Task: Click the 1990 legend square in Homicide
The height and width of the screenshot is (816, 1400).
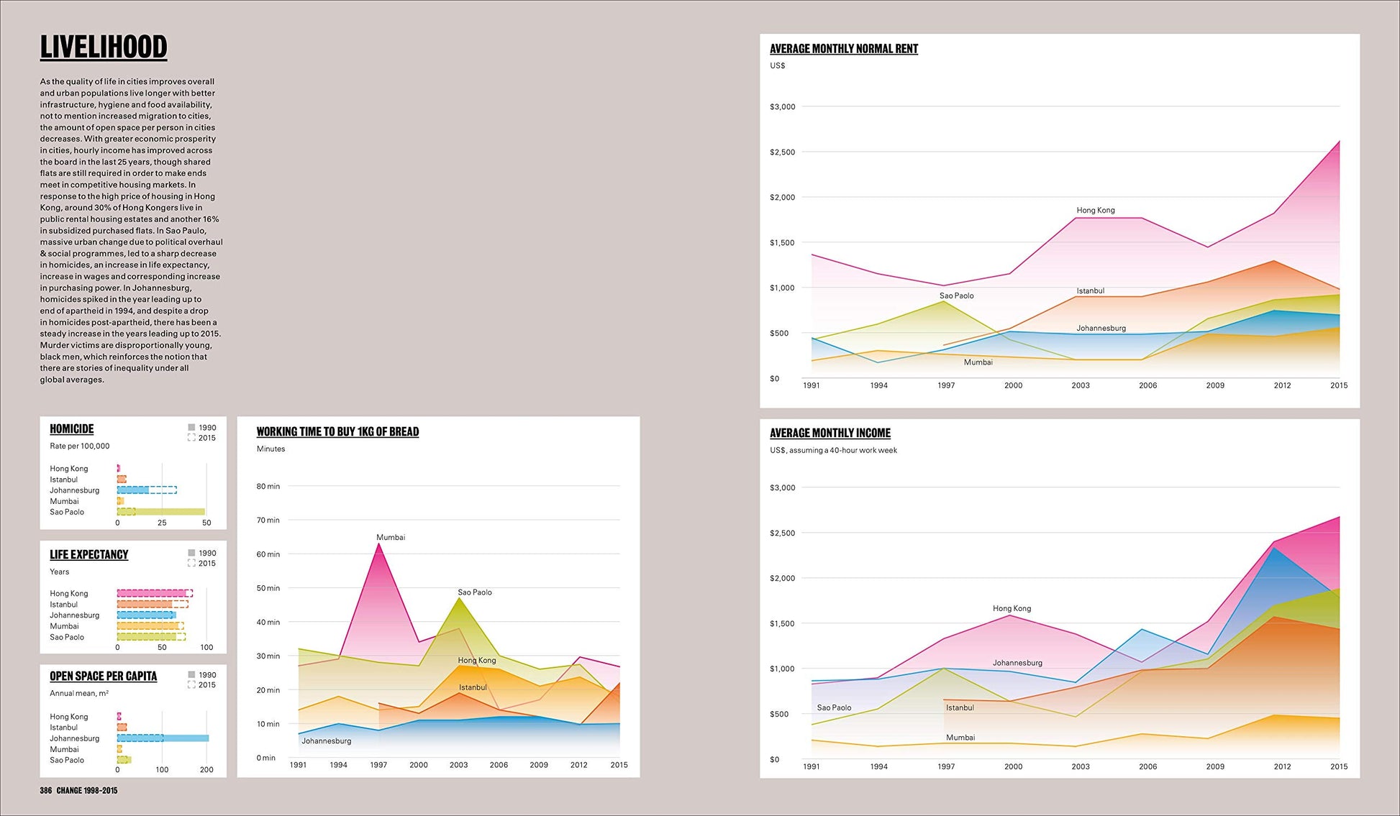Action: [191, 427]
